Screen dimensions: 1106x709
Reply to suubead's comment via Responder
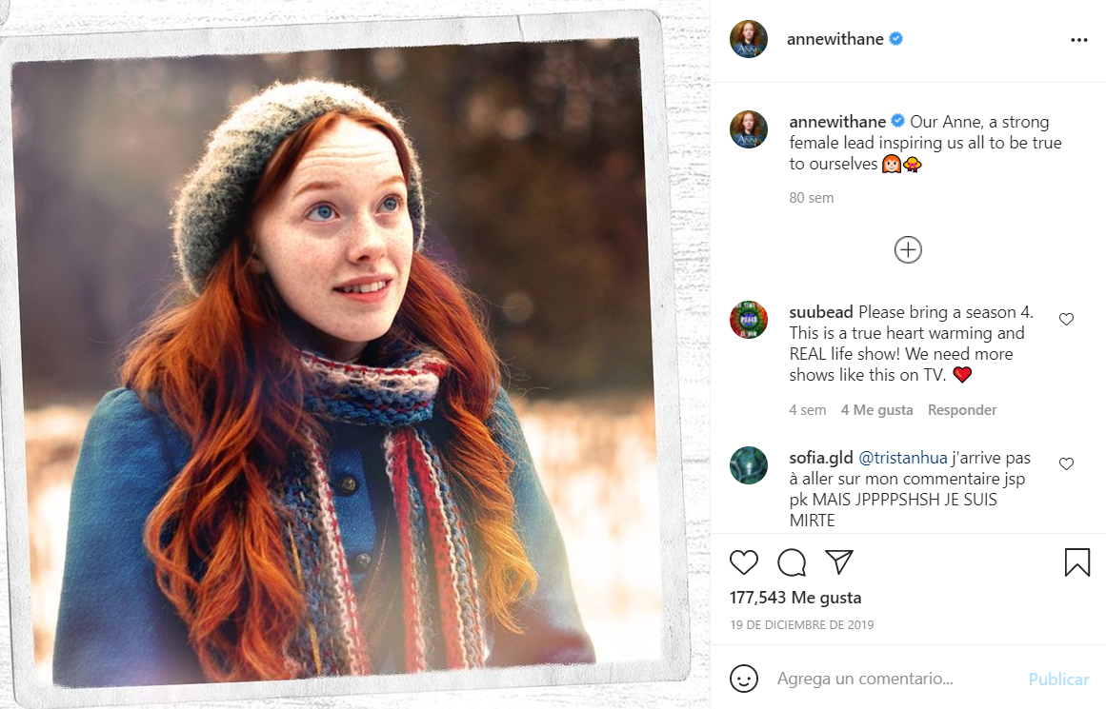(x=962, y=410)
